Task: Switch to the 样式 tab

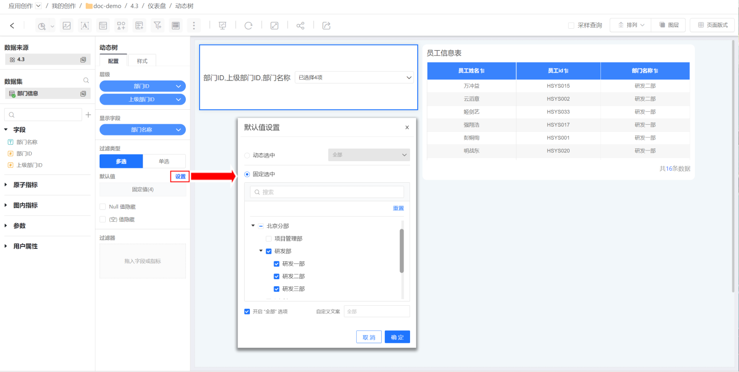Action: tap(142, 61)
